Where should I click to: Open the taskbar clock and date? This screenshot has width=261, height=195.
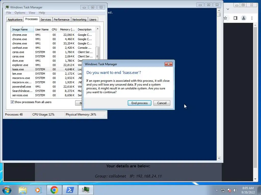248,190
